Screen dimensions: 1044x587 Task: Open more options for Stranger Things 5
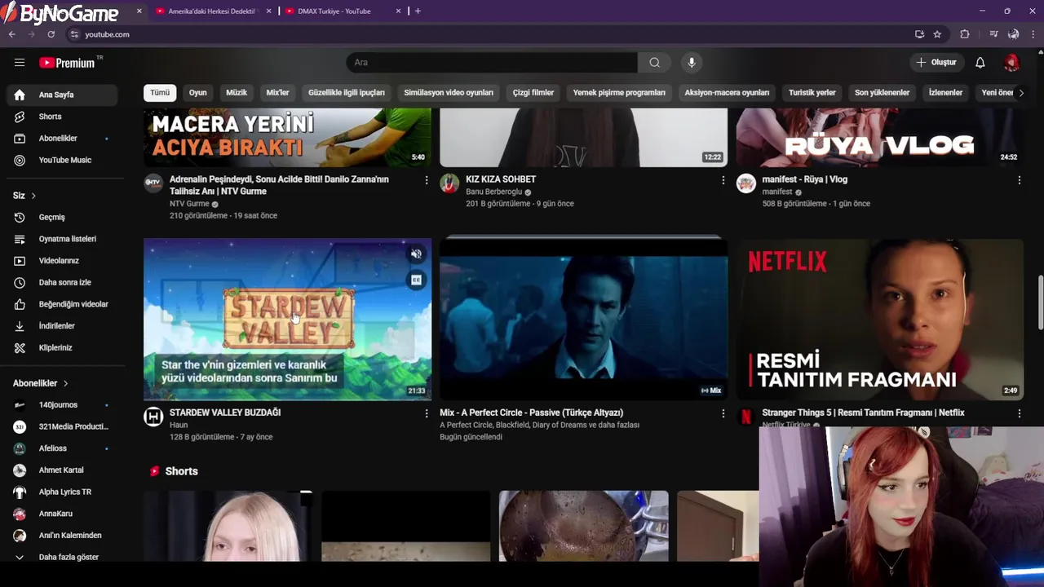[1019, 414]
